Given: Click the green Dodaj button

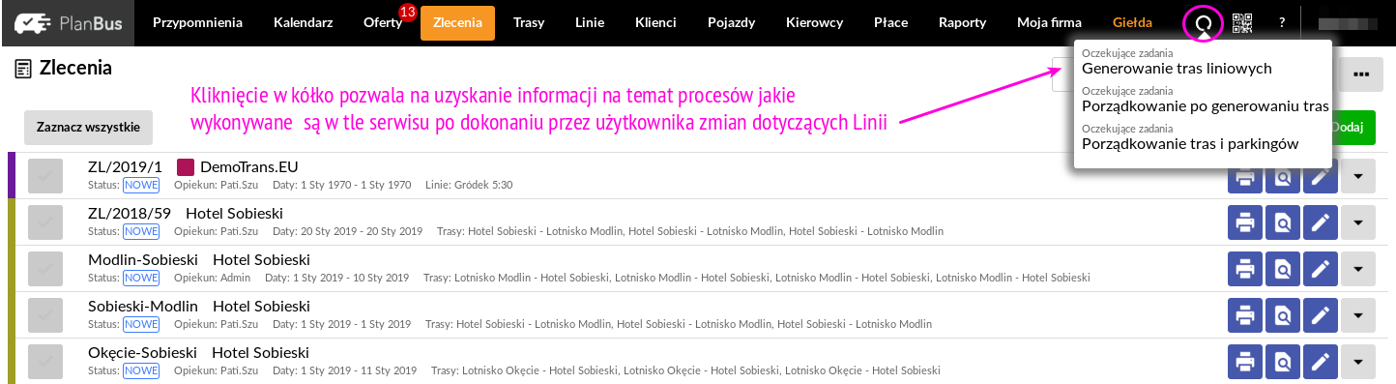Looking at the screenshot, I should (1352, 127).
